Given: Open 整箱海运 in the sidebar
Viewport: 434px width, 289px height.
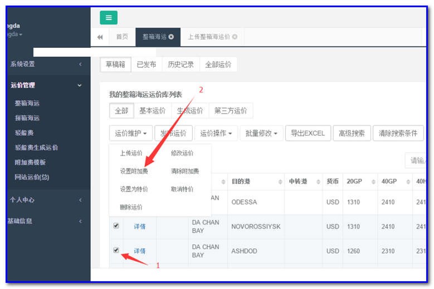Looking at the screenshot, I should 27,103.
